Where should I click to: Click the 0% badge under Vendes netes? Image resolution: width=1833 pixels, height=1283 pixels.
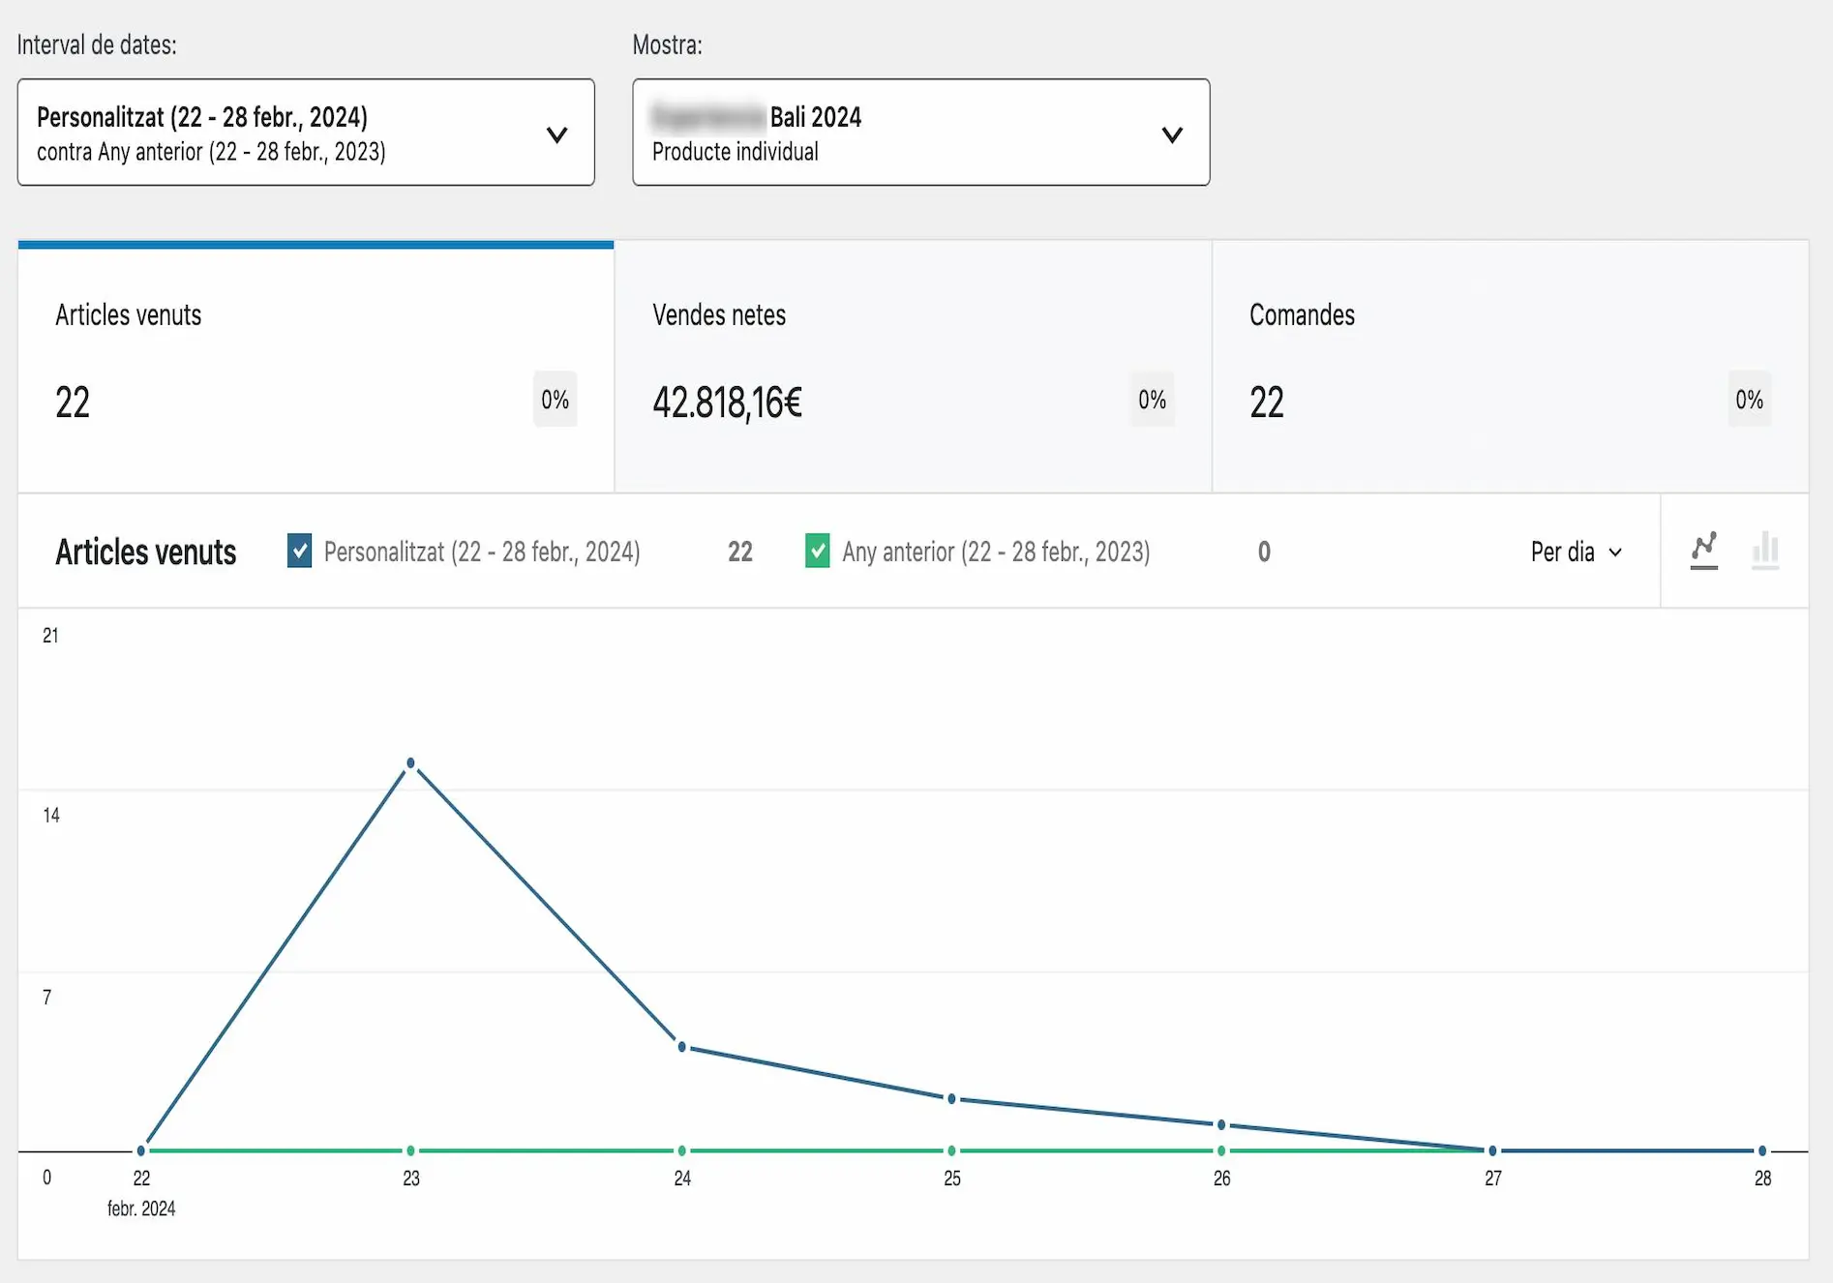pos(1152,400)
